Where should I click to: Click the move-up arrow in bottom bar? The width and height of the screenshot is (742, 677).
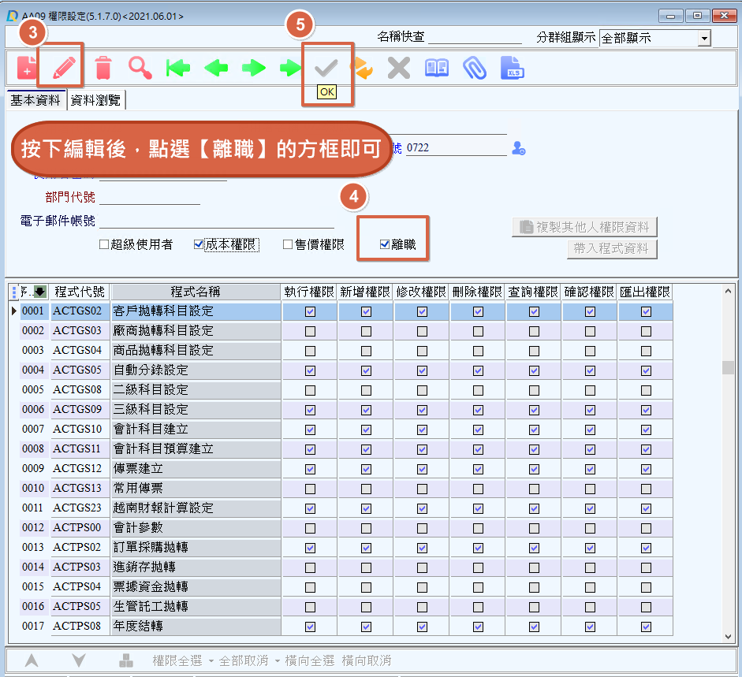32,660
